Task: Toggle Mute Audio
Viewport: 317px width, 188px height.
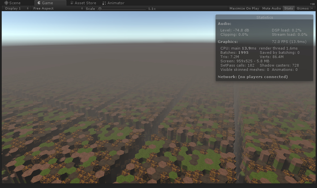Action: 271,8
